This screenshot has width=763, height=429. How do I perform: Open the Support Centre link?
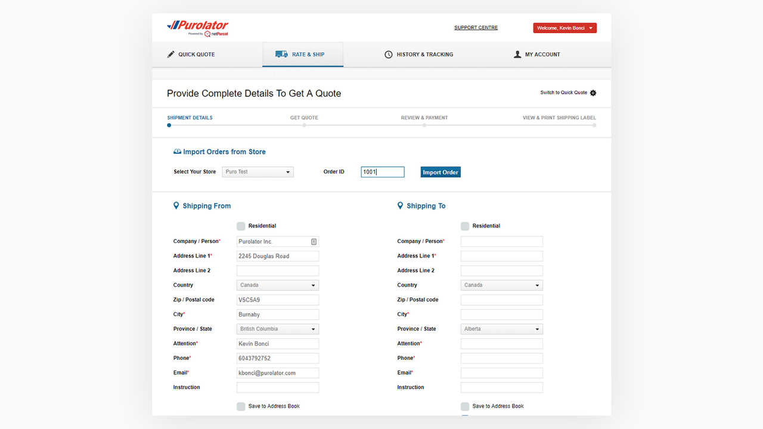tap(476, 27)
